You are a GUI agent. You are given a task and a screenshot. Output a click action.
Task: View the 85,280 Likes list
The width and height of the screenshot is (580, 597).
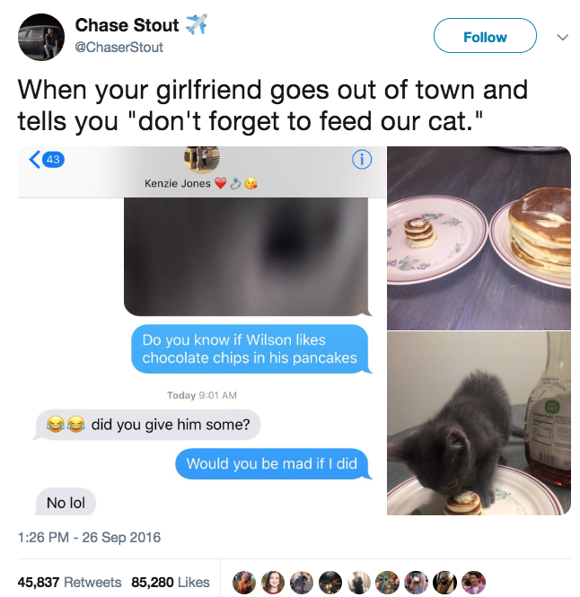pyautogui.click(x=171, y=582)
